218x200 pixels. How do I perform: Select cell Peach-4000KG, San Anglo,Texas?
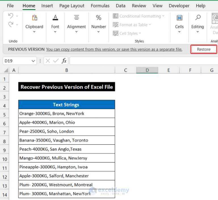(67, 149)
